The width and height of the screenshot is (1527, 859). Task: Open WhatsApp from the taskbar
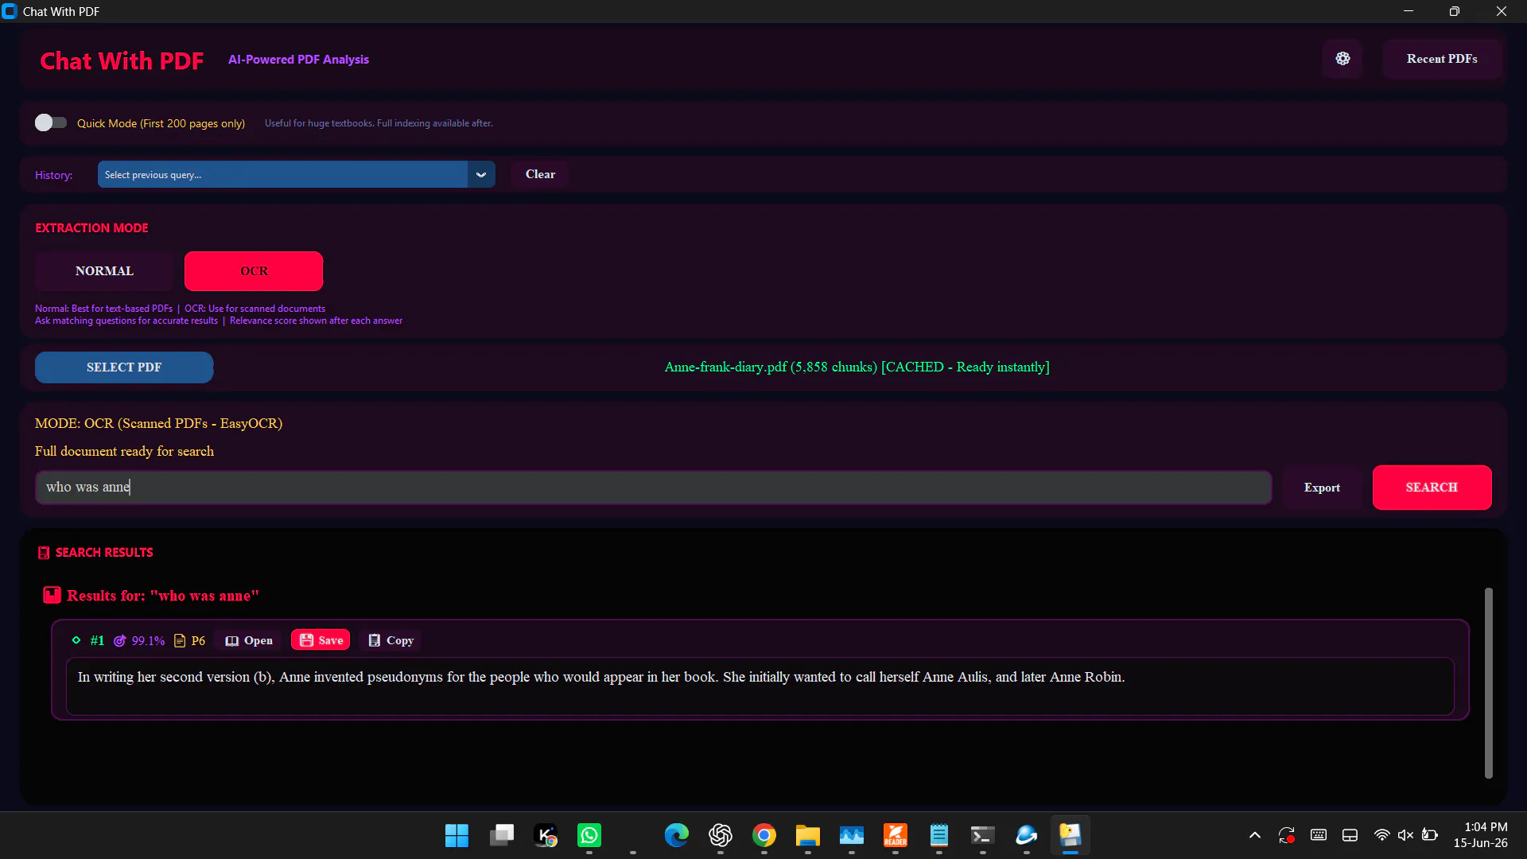[x=589, y=836]
